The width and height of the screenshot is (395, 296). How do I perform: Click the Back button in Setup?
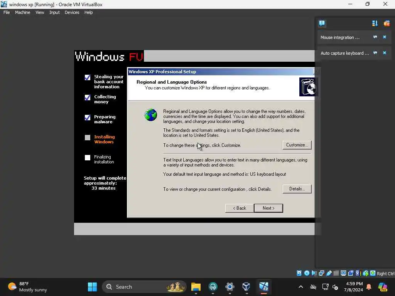click(239, 208)
